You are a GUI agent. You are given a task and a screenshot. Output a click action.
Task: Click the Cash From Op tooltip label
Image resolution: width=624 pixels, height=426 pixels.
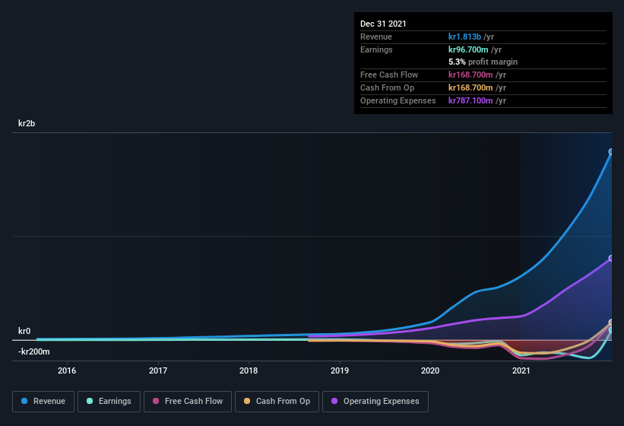point(387,88)
